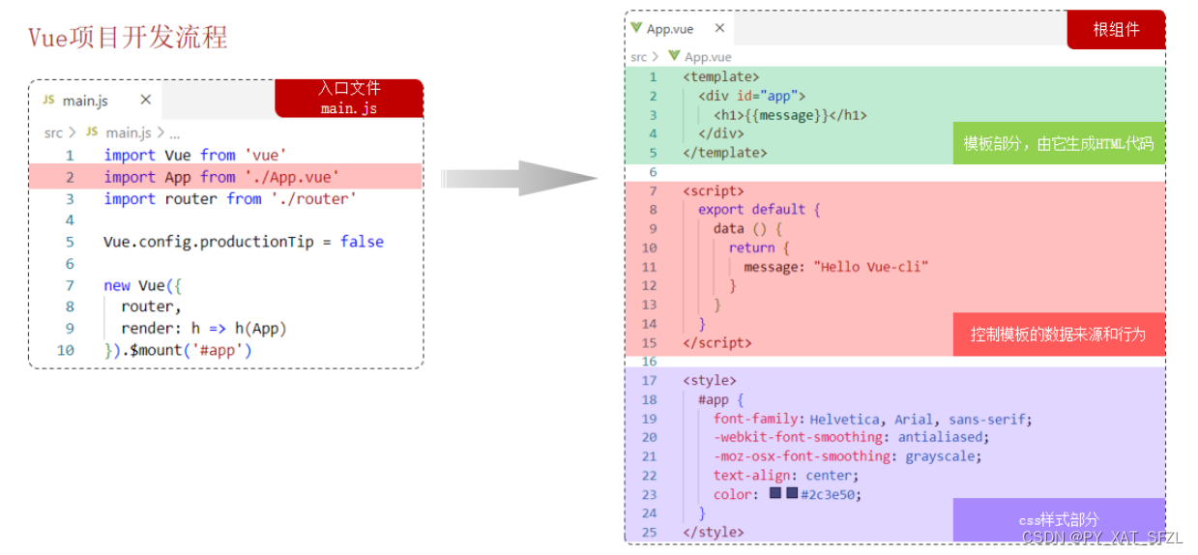Click the closing </style> tag line

714,532
